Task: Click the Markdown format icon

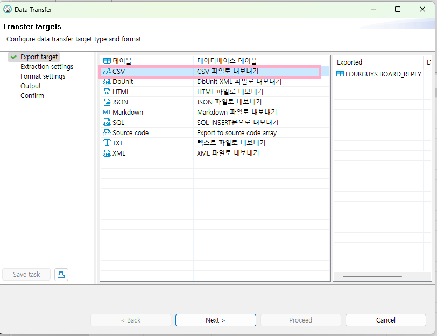Action: tap(107, 112)
